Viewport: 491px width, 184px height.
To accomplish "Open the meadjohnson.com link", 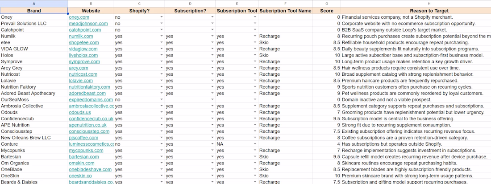I will click(88, 24).
